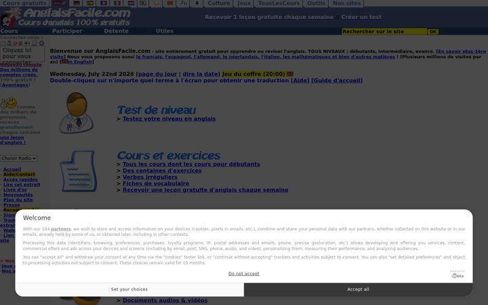The height and width of the screenshot is (305, 488).
Task: Open the Participer menu
Action: (67, 30)
